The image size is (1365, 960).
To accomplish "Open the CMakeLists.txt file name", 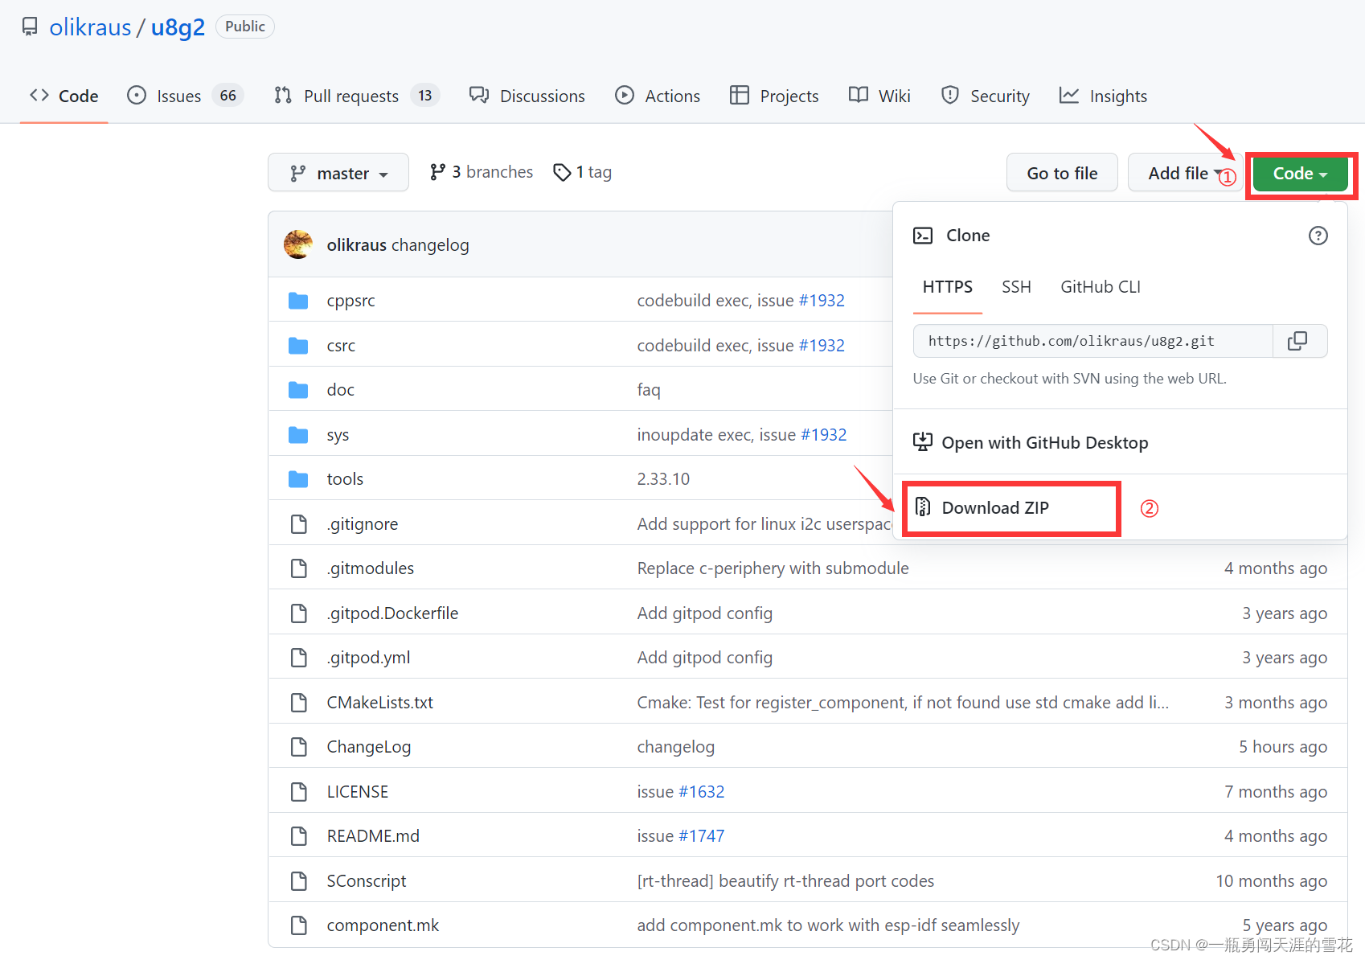I will (380, 703).
